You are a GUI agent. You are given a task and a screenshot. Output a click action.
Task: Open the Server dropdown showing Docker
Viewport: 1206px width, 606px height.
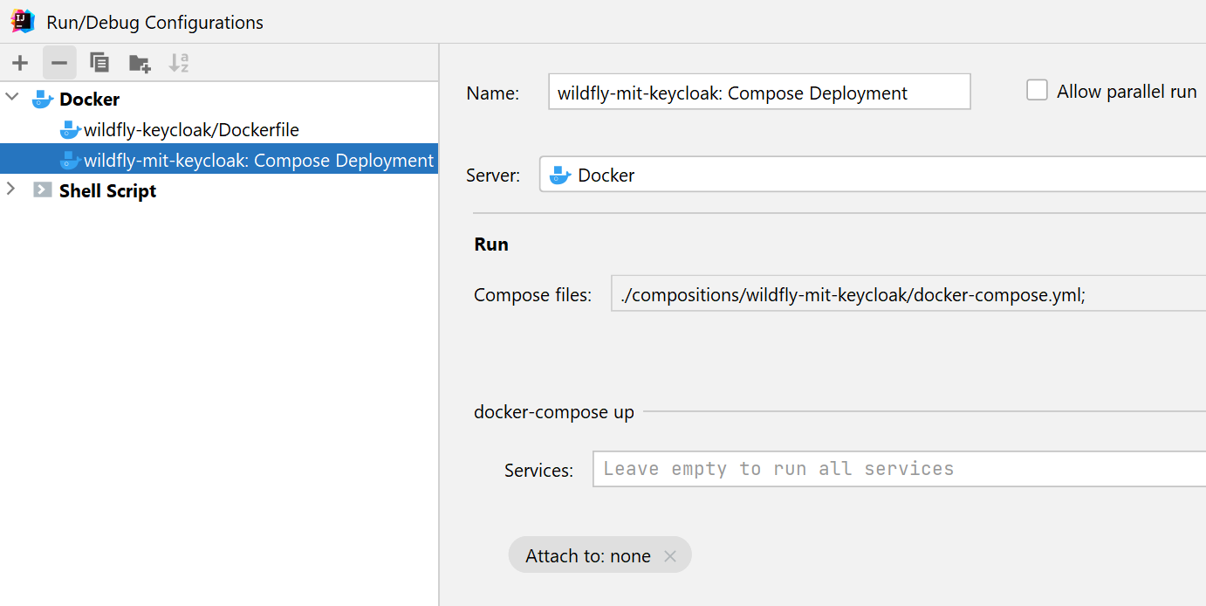[873, 175]
